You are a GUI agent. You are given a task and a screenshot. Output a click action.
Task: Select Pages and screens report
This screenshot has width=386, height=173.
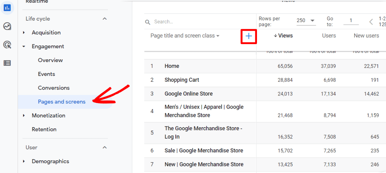pos(62,102)
